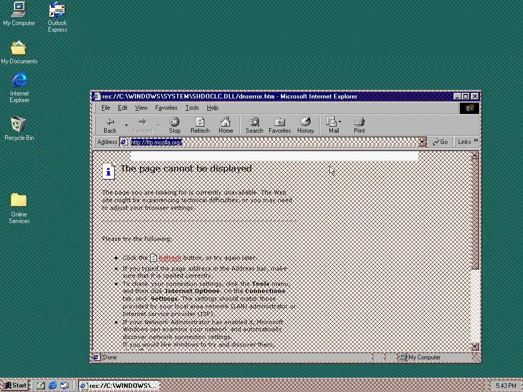This screenshot has height=392, width=523.
Task: Open the File menu
Action: 106,108
